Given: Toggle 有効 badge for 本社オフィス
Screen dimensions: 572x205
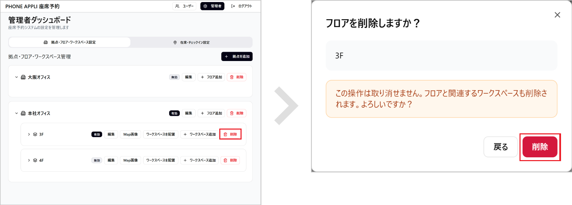Looking at the screenshot, I should coord(174,113).
